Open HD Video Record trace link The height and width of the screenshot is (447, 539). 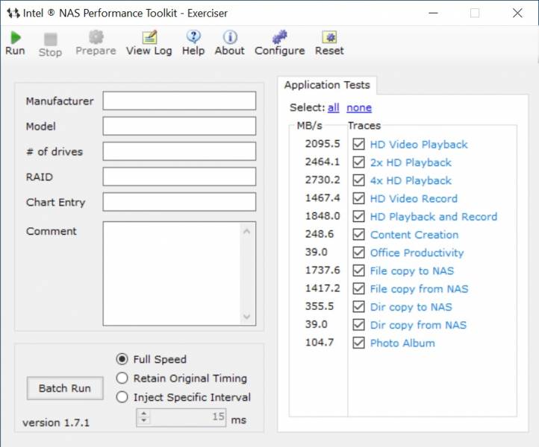414,199
